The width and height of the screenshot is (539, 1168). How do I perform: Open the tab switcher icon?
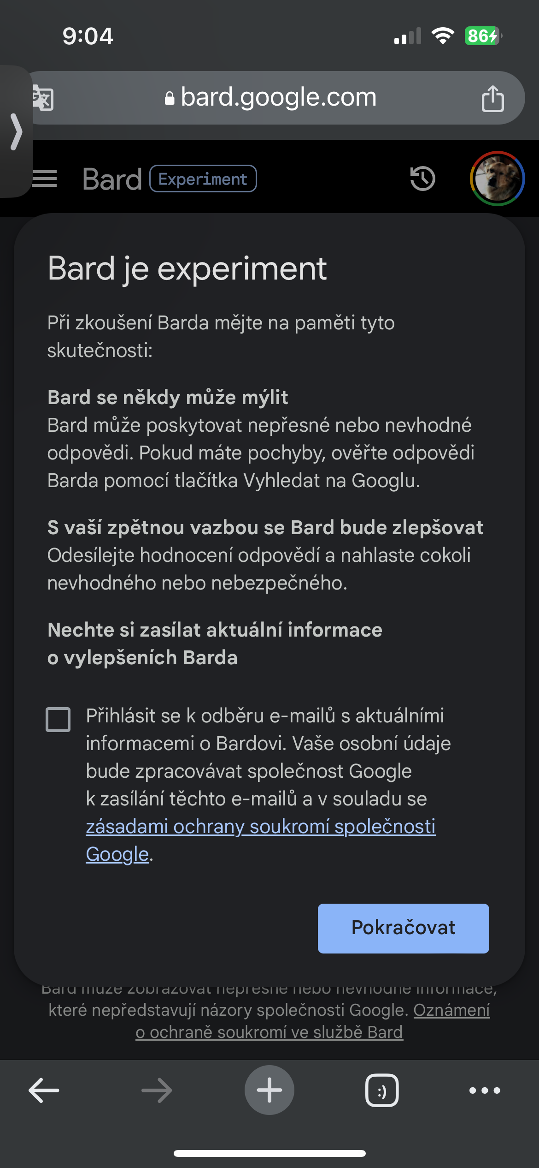point(382,1090)
